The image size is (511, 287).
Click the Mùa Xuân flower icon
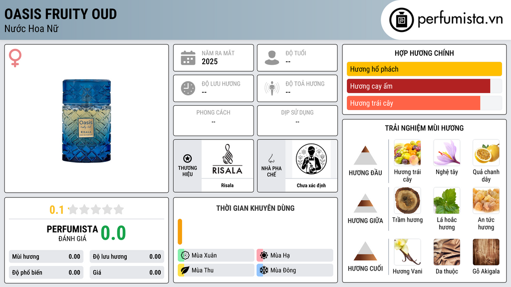(185, 256)
